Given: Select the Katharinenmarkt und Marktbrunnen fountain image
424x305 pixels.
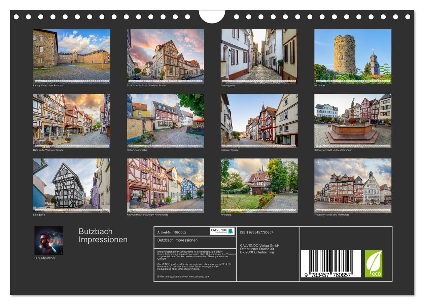Looking at the screenshot, I should [x=353, y=121].
